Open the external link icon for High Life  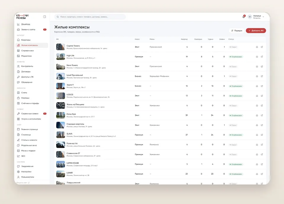[x=262, y=57]
